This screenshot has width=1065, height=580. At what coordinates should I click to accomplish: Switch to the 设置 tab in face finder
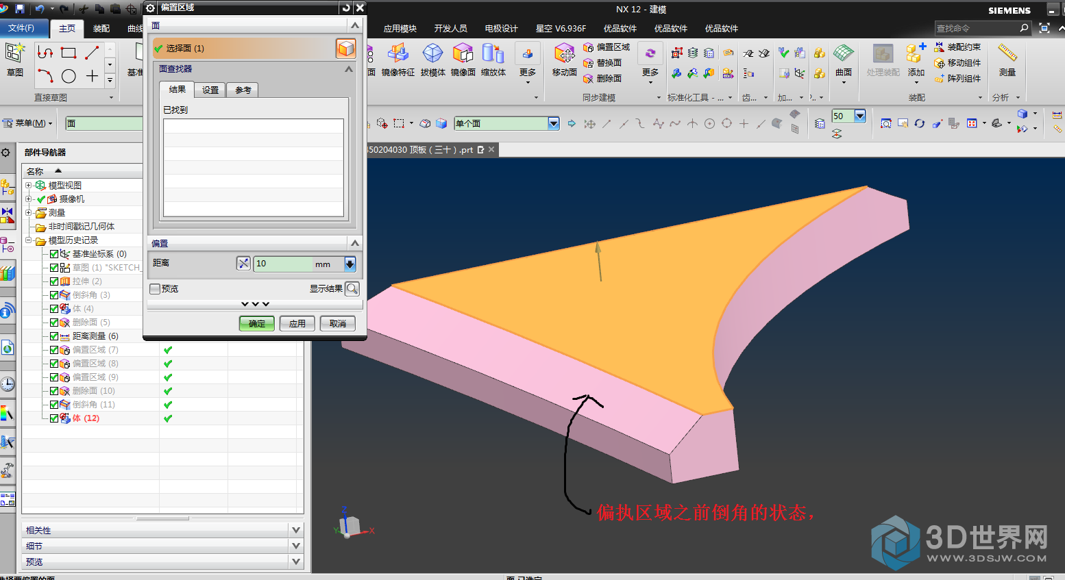pos(210,90)
